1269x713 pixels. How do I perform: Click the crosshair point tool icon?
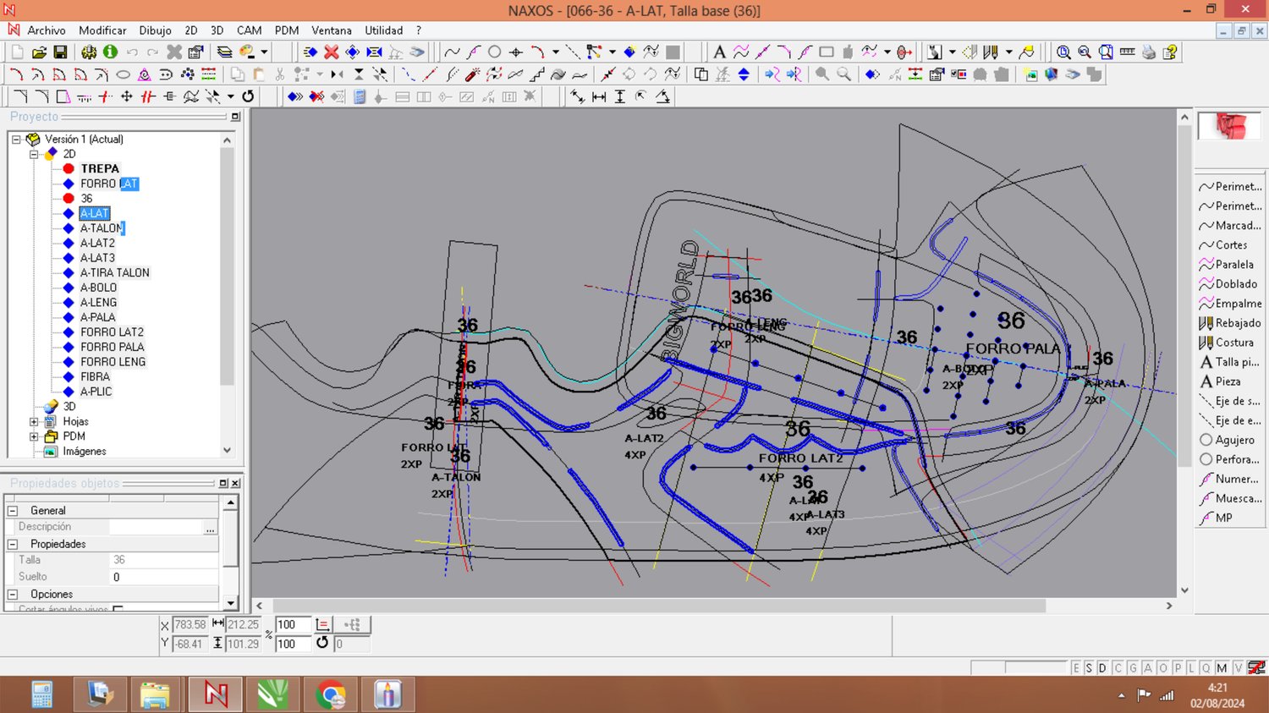[516, 52]
